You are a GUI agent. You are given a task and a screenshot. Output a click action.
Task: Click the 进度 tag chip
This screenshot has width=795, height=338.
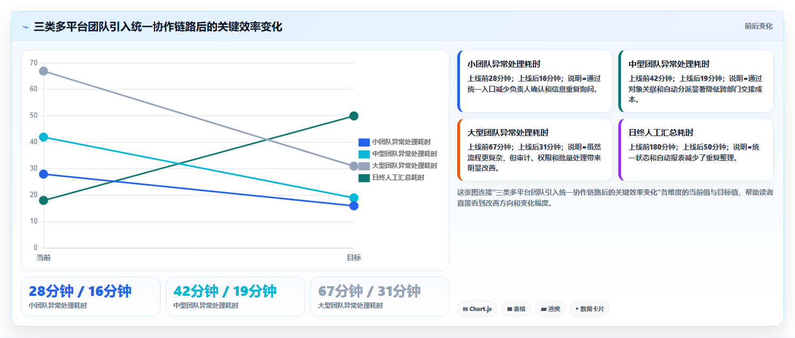point(550,309)
